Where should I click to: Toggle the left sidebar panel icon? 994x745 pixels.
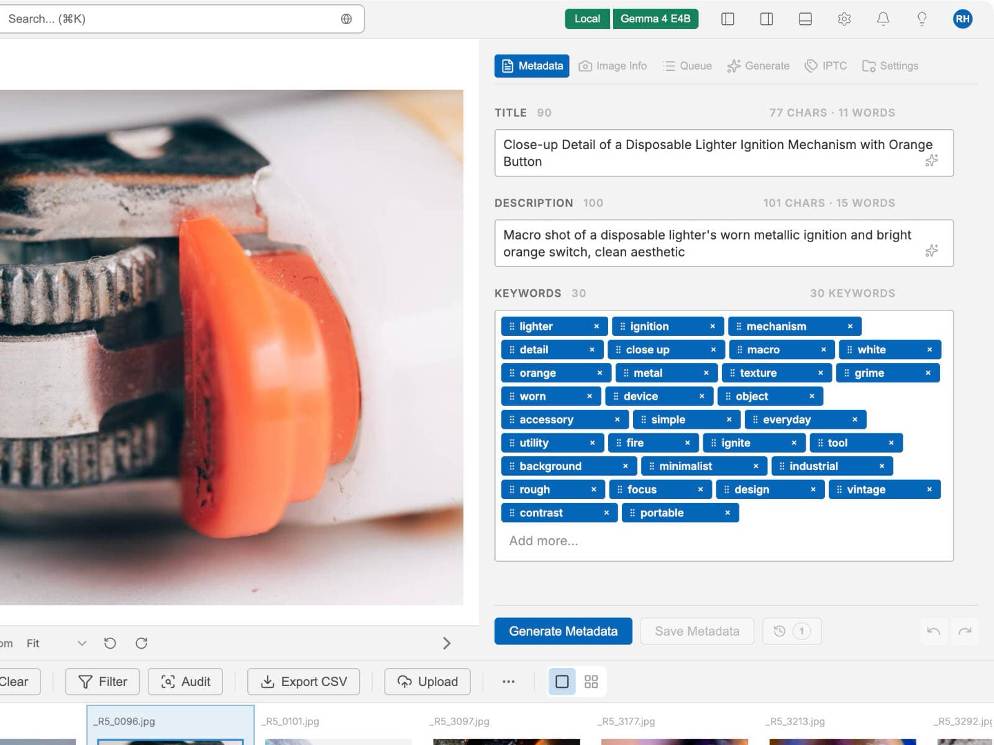tap(727, 19)
